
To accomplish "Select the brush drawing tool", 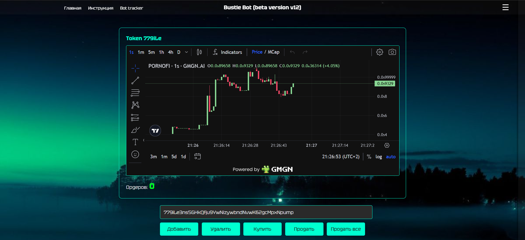I will coord(135,130).
